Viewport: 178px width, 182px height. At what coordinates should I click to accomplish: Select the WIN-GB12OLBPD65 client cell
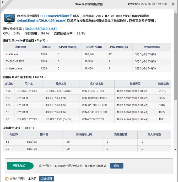click(94, 98)
